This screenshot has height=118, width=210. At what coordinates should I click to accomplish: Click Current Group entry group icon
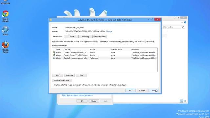point(54,55)
